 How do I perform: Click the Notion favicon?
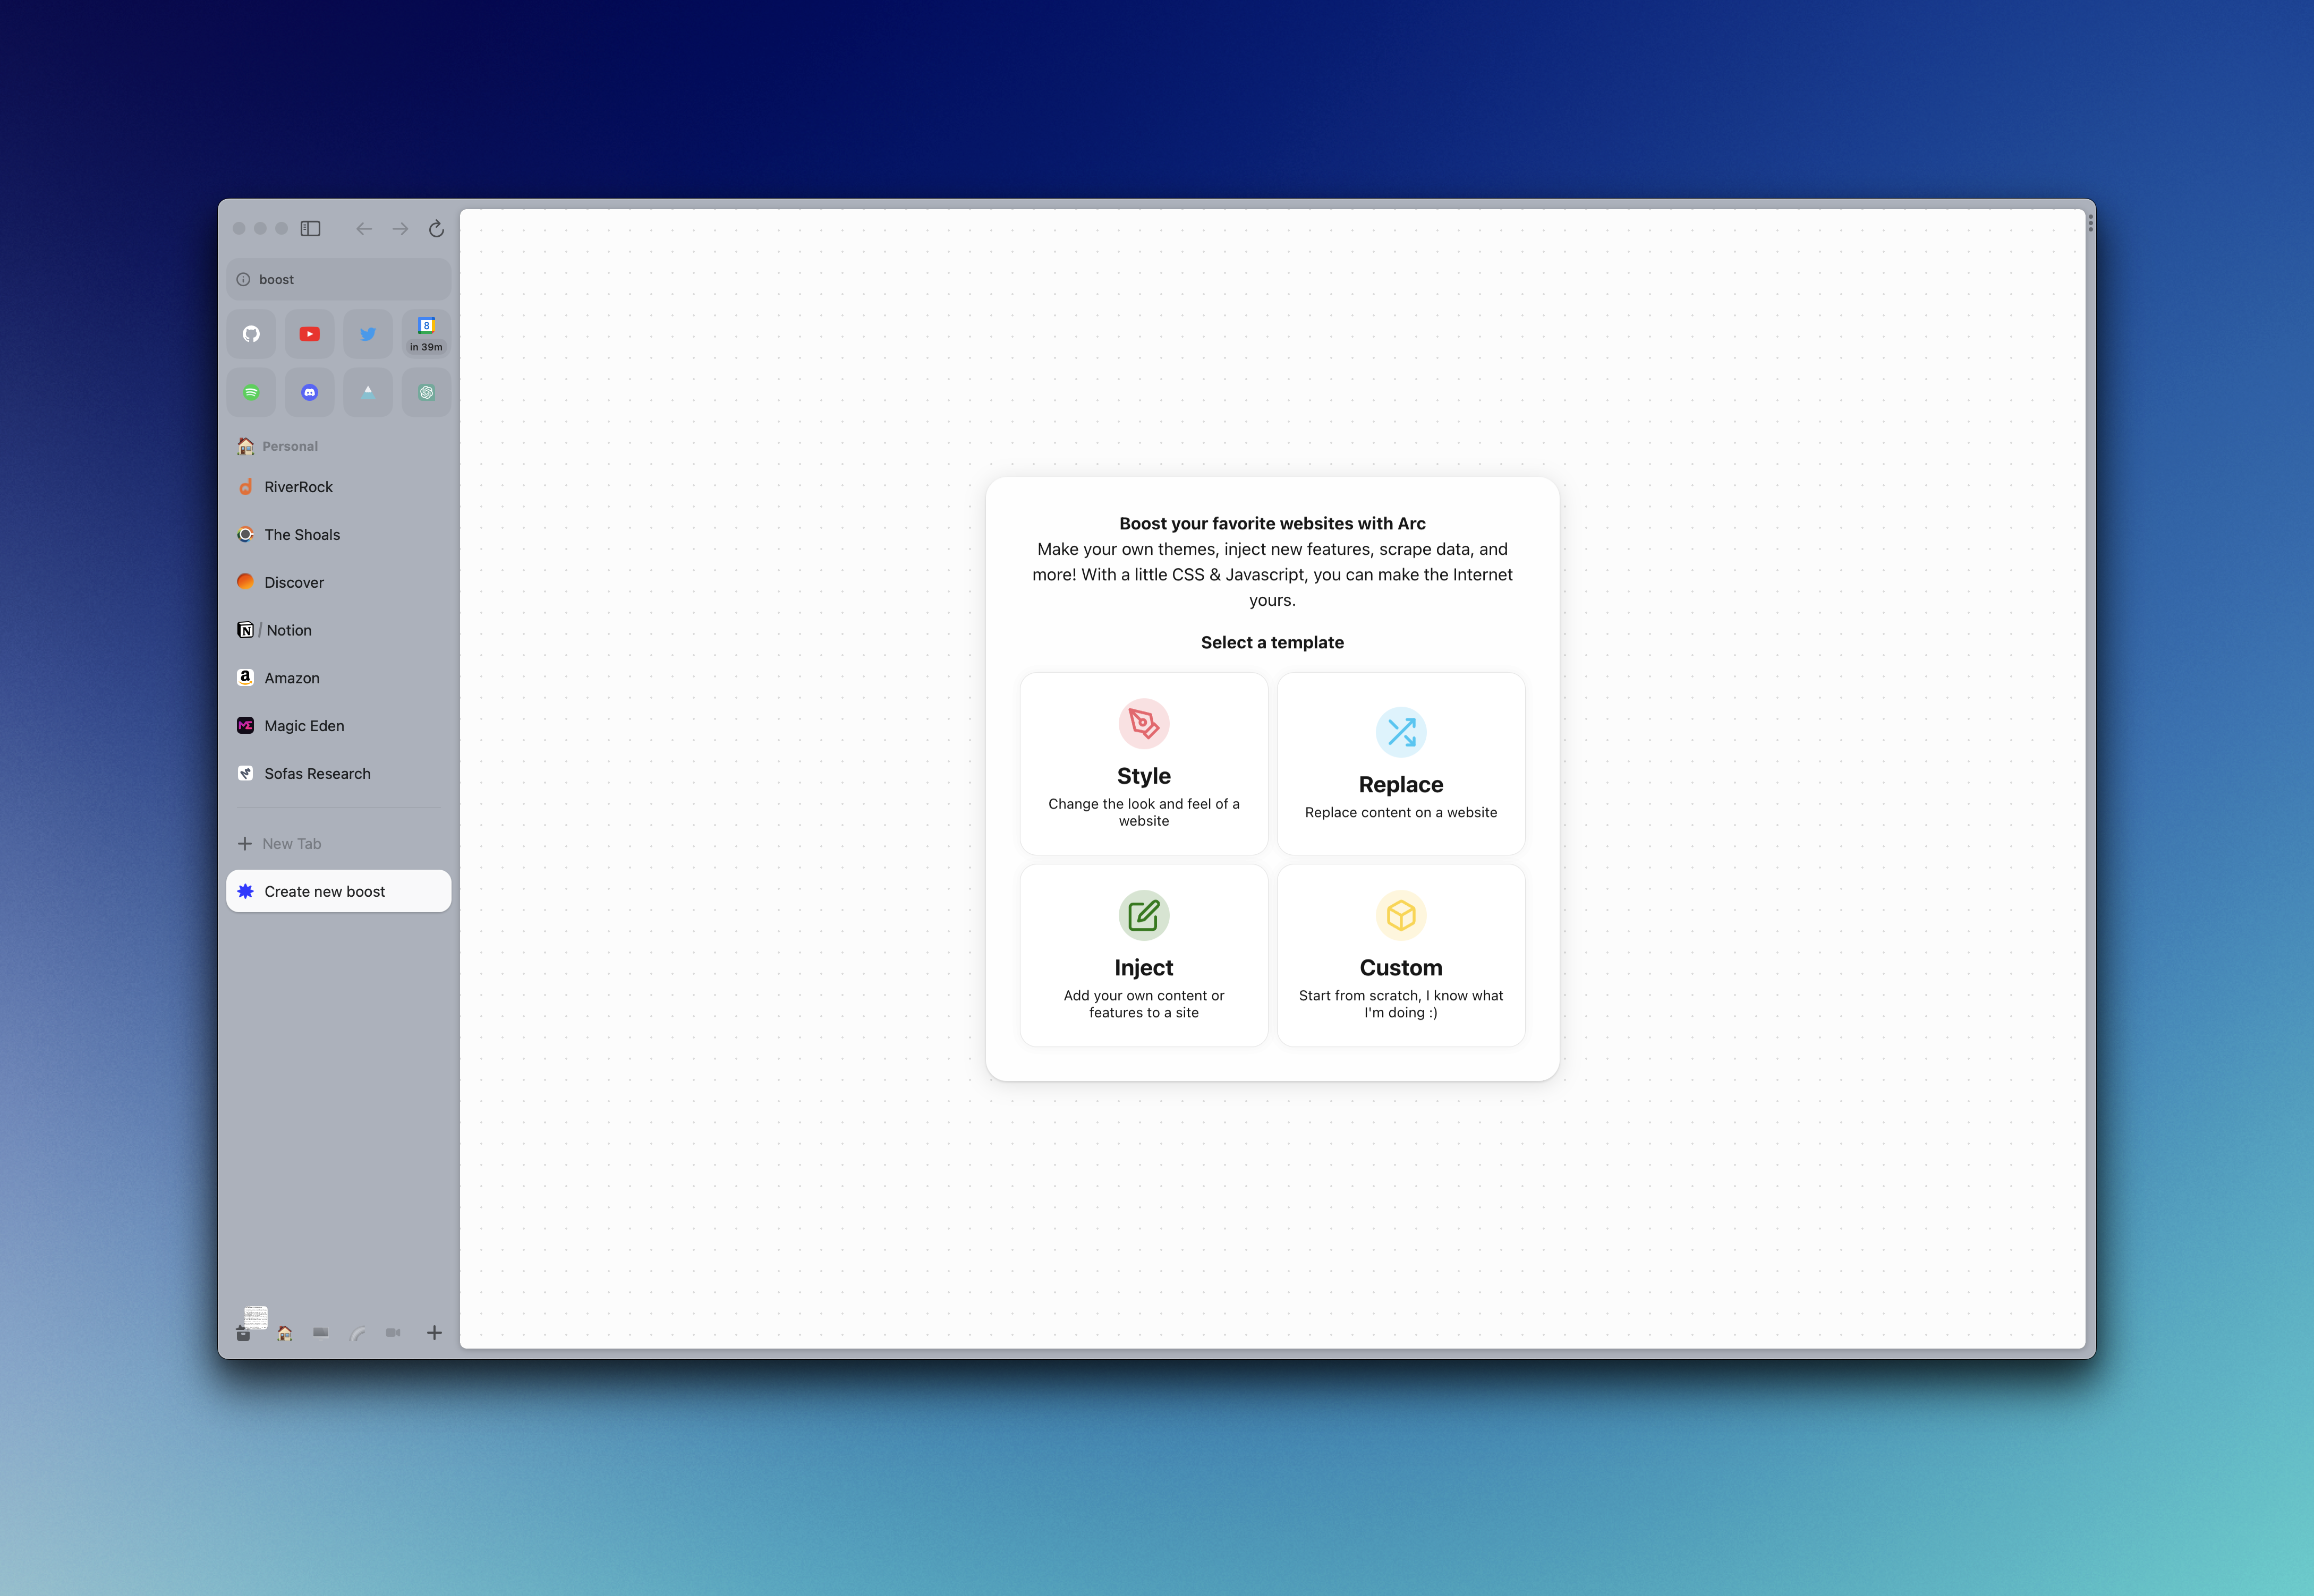click(x=245, y=630)
